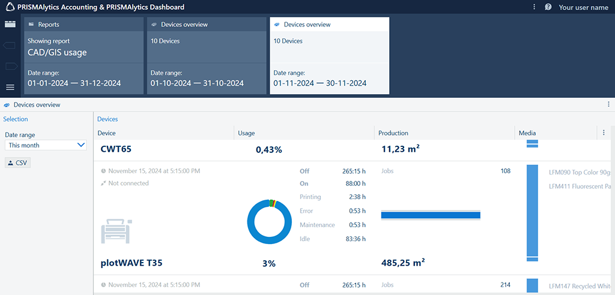The height and width of the screenshot is (295, 615).
Task: Click the PRISMAlytics logo icon
Action: coord(9,7)
